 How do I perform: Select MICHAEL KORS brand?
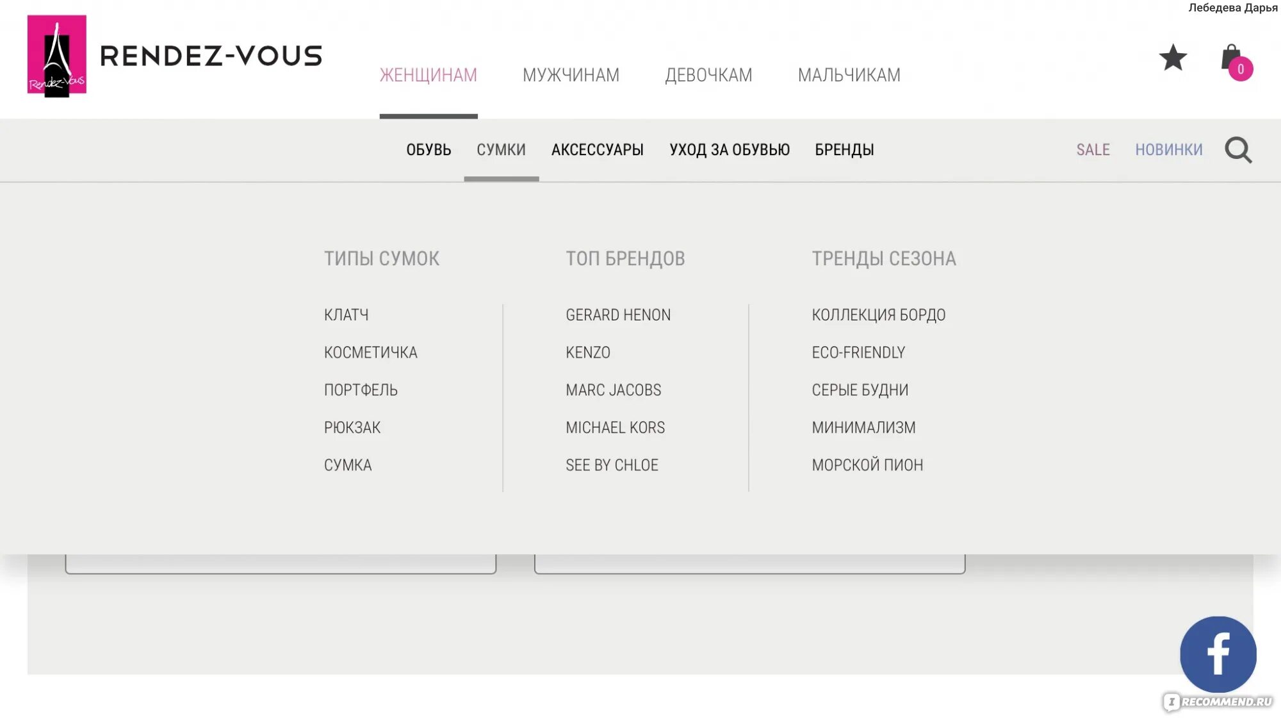tap(615, 428)
